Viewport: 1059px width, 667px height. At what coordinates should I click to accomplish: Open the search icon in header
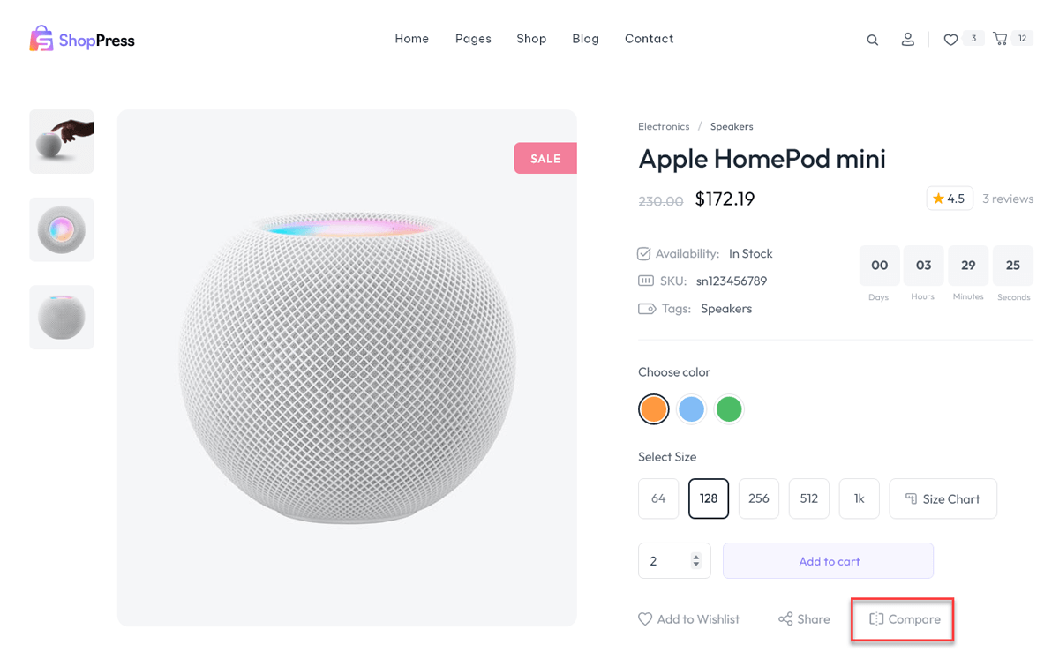(x=872, y=40)
